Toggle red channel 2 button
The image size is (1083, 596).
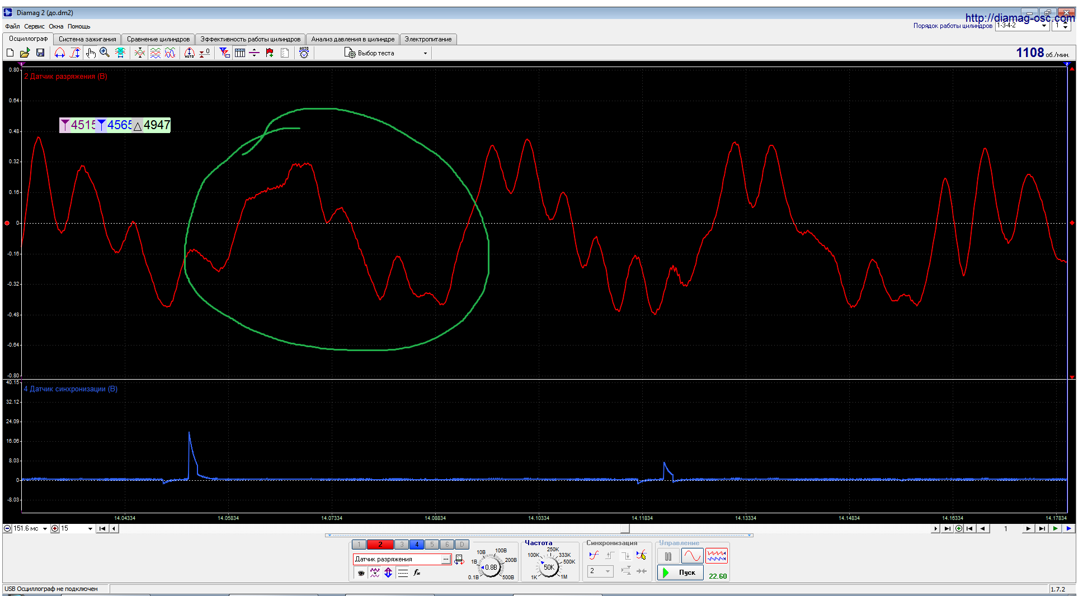tap(380, 545)
